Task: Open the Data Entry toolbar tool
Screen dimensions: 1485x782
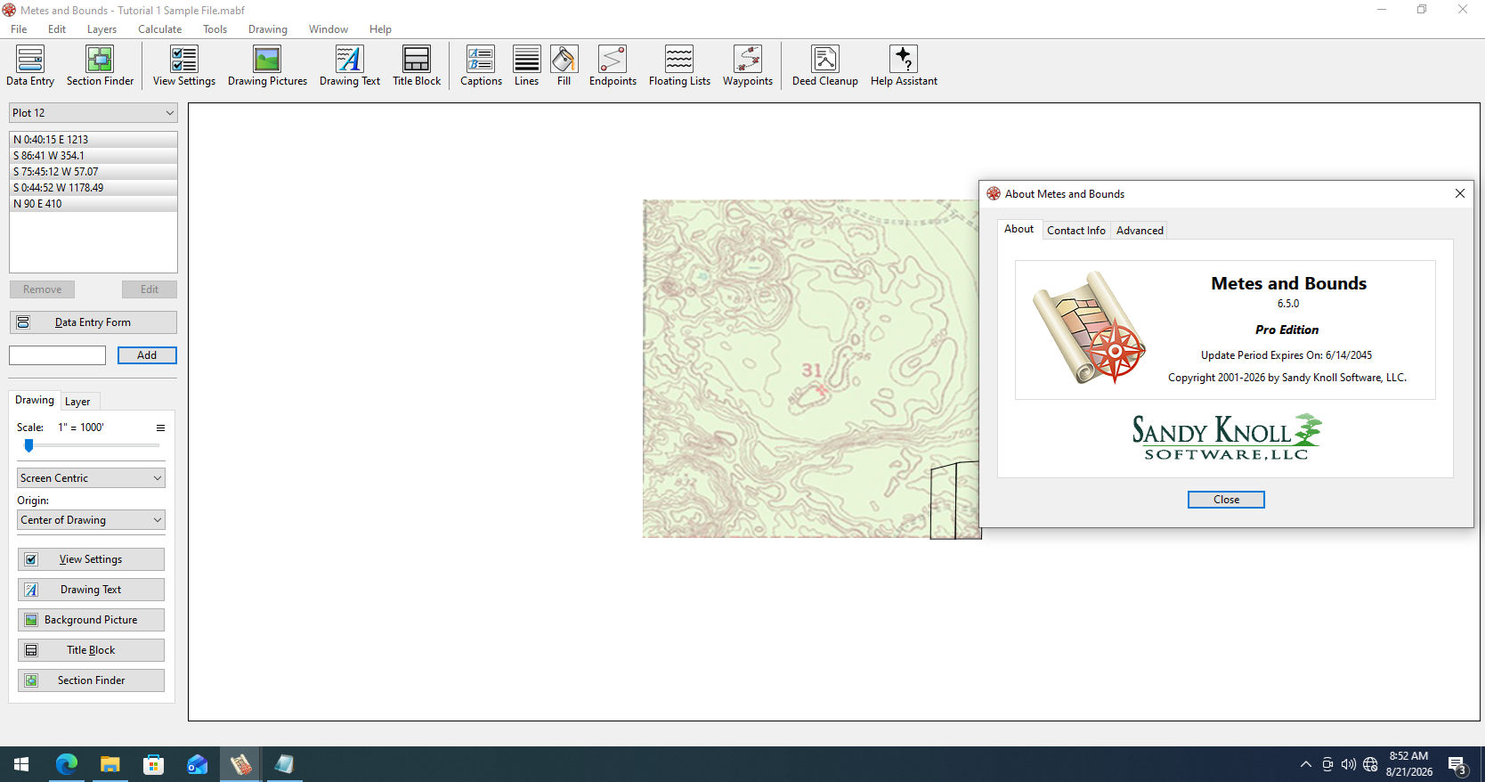Action: (x=30, y=66)
